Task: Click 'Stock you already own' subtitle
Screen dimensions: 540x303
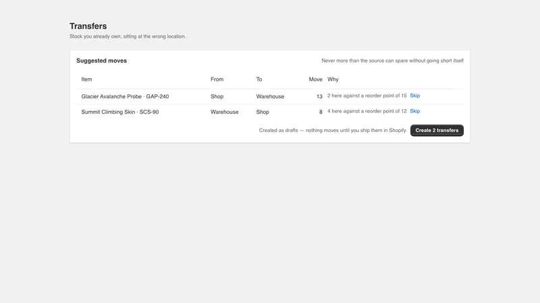Action: click(x=128, y=36)
